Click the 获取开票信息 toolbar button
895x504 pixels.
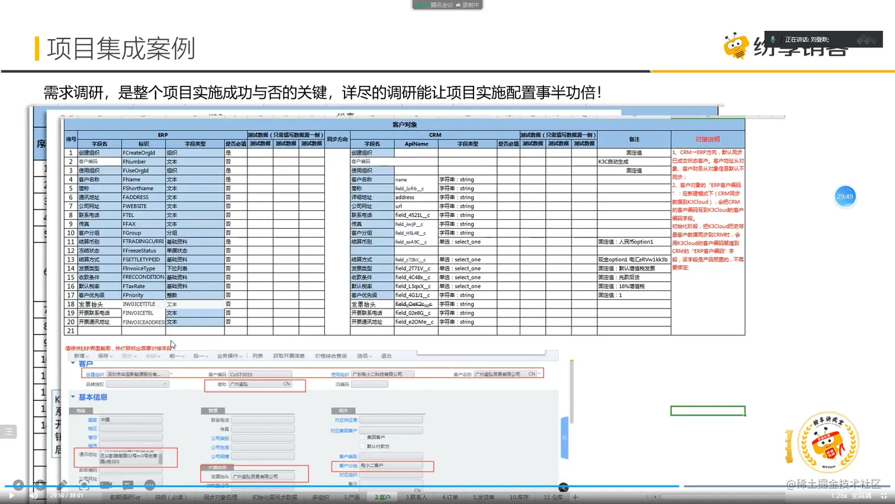pyautogui.click(x=289, y=356)
